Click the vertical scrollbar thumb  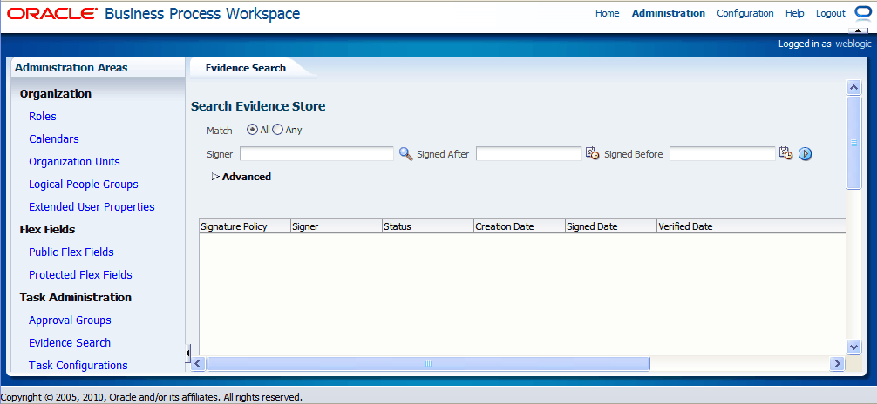pyautogui.click(x=853, y=143)
